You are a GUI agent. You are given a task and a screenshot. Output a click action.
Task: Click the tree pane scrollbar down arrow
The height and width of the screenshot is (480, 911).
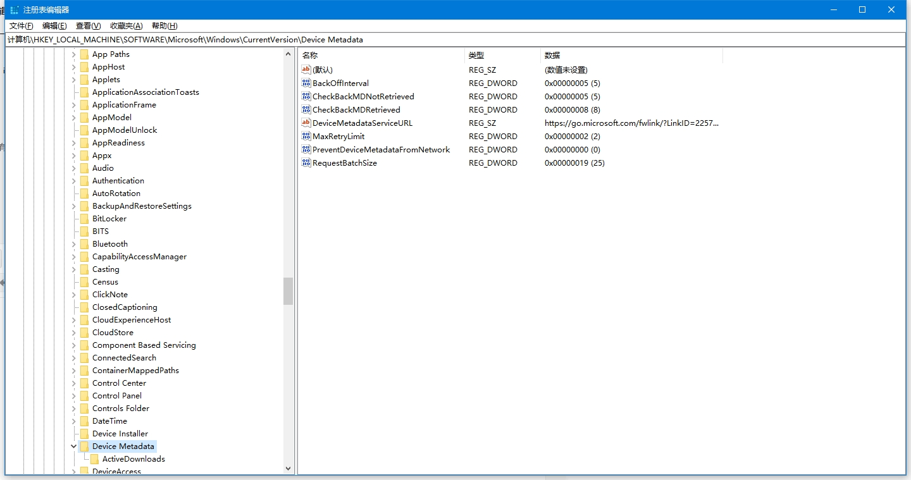(288, 469)
